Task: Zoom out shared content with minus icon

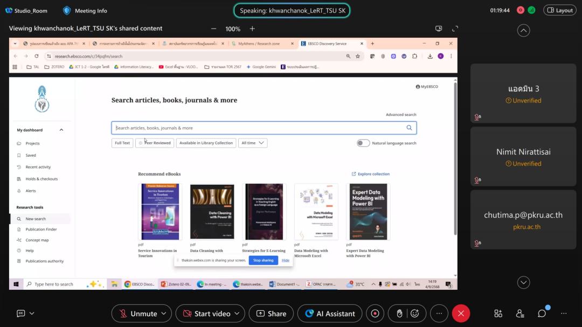Action: 214,29
